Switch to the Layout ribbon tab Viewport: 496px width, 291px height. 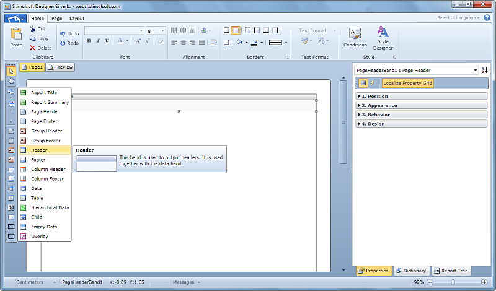coord(77,19)
